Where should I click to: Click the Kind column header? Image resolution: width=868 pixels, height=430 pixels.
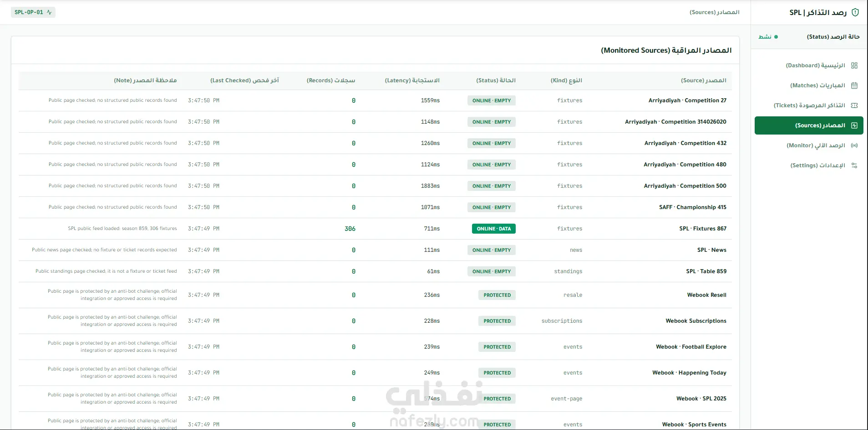pyautogui.click(x=566, y=80)
